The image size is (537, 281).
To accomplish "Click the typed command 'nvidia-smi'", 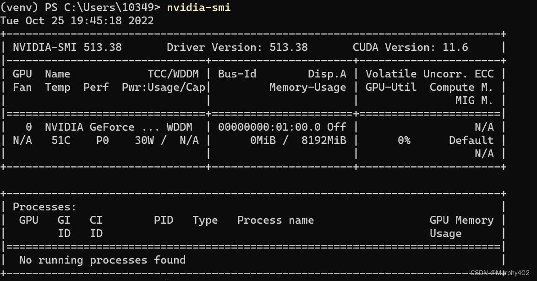I will pyautogui.click(x=199, y=7).
